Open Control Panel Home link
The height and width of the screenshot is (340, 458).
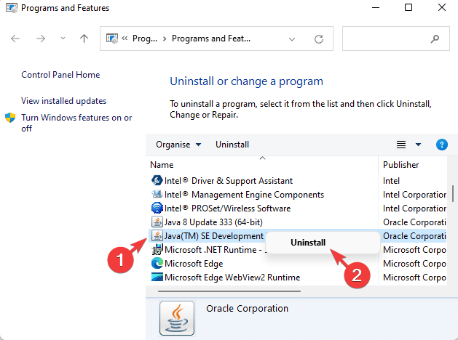pos(60,75)
